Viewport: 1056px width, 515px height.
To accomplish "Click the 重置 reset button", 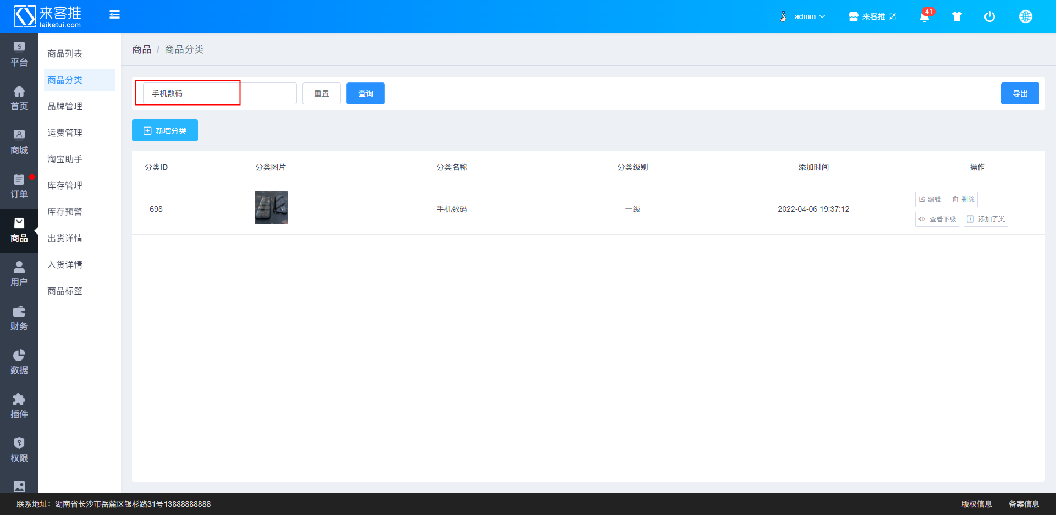I will click(x=322, y=93).
